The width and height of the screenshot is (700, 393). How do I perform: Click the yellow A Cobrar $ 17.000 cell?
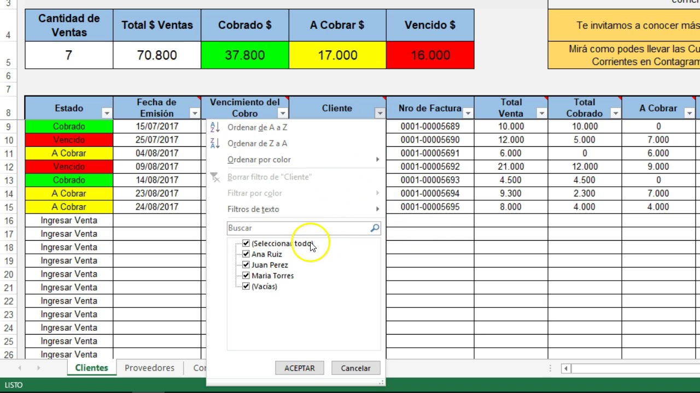pyautogui.click(x=337, y=55)
